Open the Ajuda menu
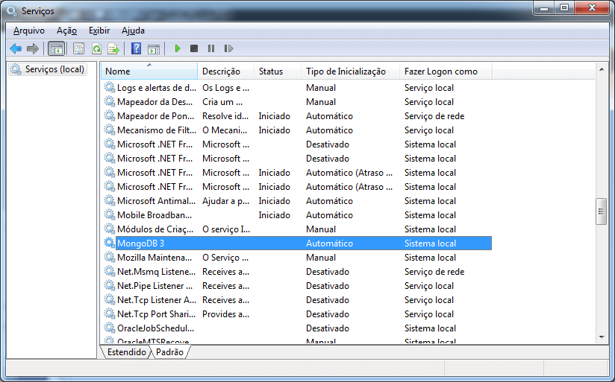The width and height of the screenshot is (615, 382). tap(133, 31)
